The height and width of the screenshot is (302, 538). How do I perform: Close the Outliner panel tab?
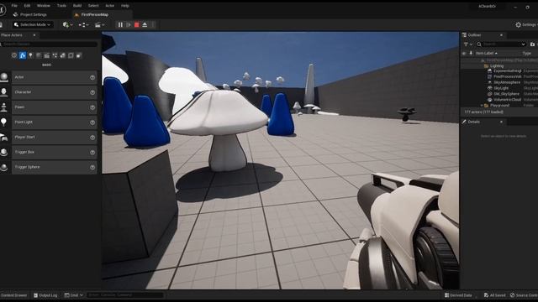click(501, 35)
